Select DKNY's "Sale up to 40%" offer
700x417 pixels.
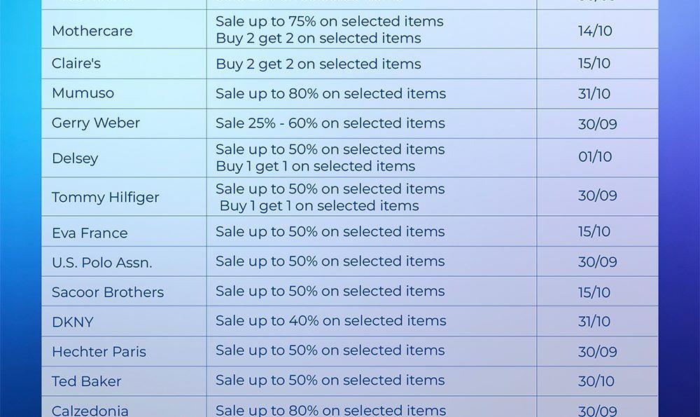pyautogui.click(x=330, y=321)
